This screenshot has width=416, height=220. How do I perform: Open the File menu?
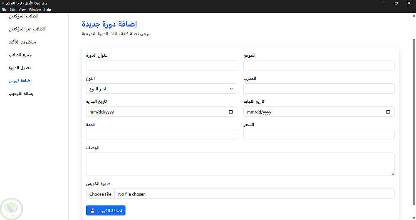coord(4,10)
